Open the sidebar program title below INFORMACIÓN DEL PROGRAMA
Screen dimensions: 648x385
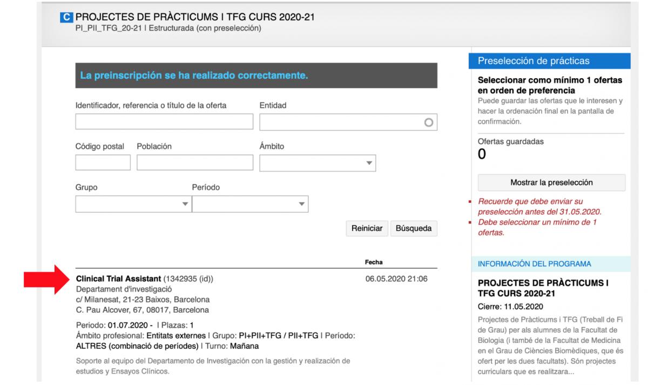coord(543,288)
